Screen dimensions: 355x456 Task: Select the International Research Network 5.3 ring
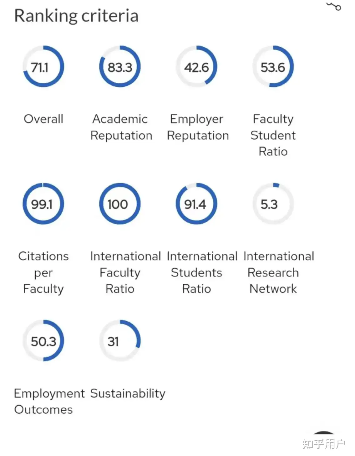click(x=273, y=204)
